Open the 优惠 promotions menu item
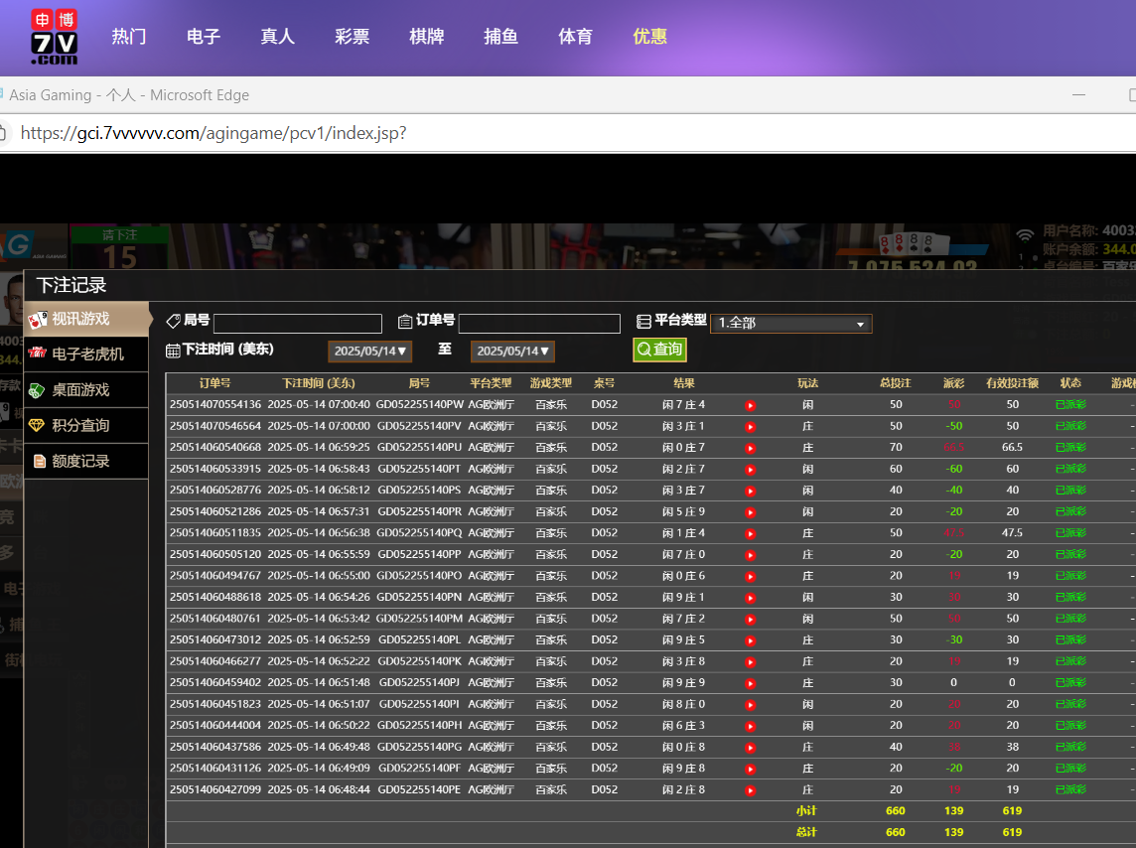The width and height of the screenshot is (1136, 848). (649, 37)
